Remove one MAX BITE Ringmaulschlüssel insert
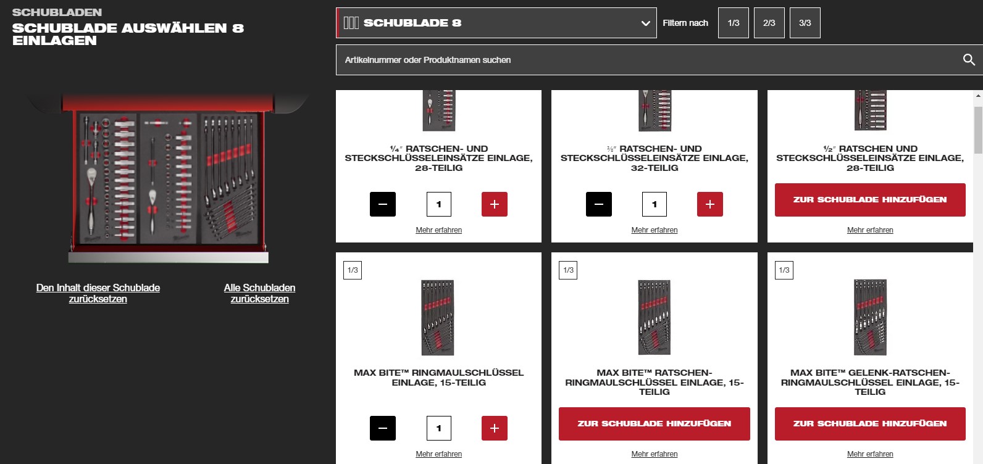 [x=383, y=428]
